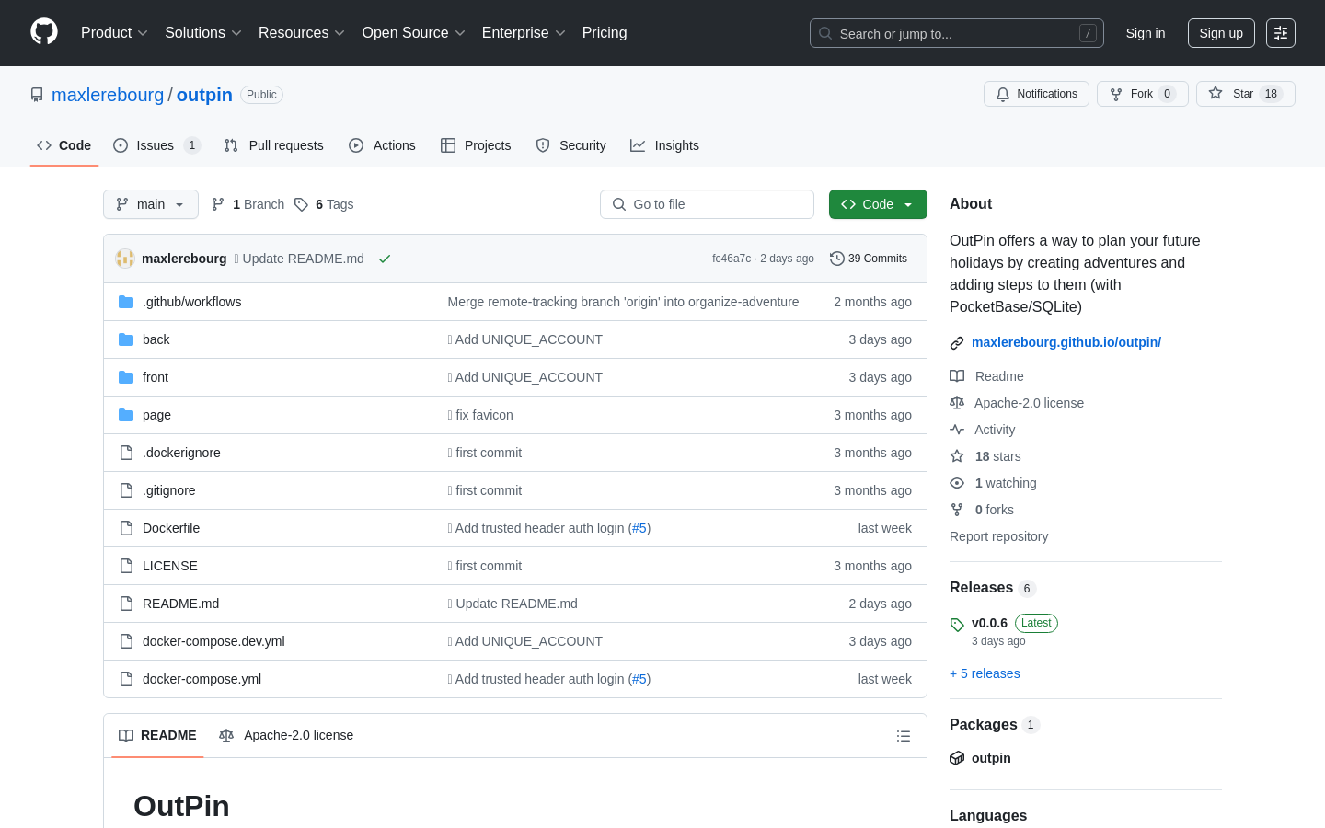Viewport: 1325px width, 828px height.
Task: Open the Projects tab
Action: point(476,145)
